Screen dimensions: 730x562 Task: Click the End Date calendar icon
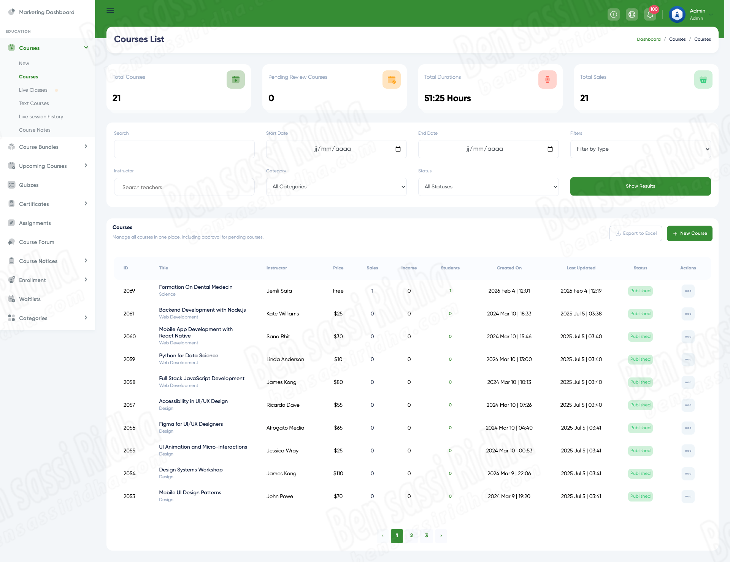click(550, 149)
